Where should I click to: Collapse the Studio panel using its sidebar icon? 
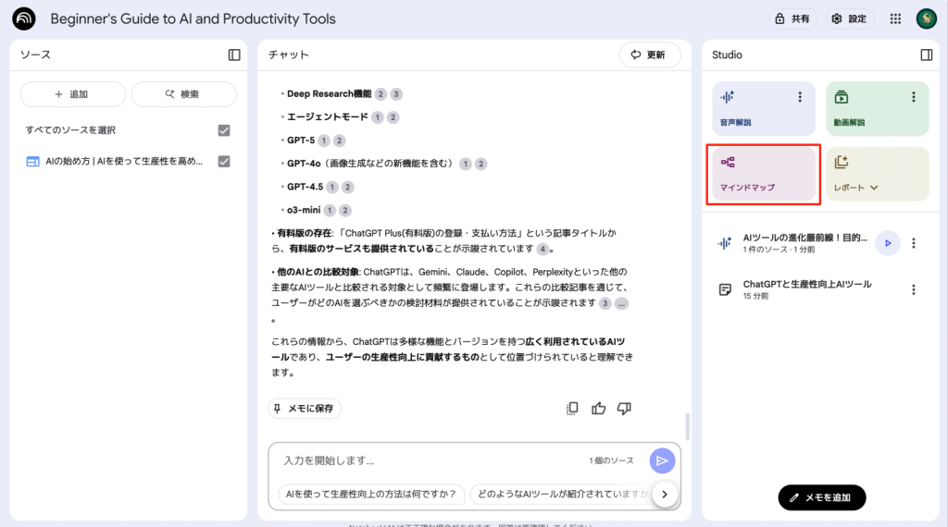click(927, 55)
